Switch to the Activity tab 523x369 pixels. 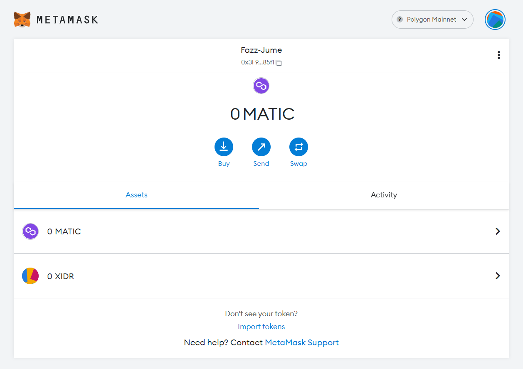tap(384, 195)
